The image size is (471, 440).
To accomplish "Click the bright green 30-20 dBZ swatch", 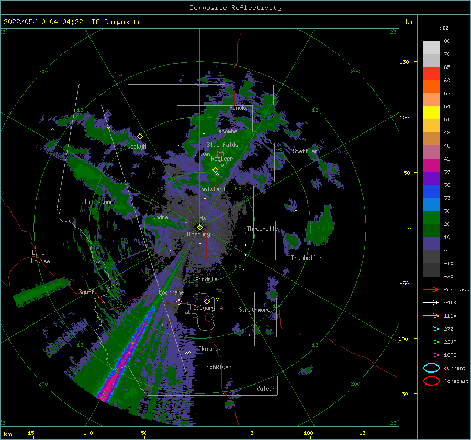I will click(431, 218).
